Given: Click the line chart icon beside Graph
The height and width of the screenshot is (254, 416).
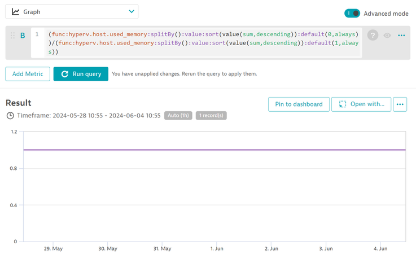Looking at the screenshot, I should point(15,11).
